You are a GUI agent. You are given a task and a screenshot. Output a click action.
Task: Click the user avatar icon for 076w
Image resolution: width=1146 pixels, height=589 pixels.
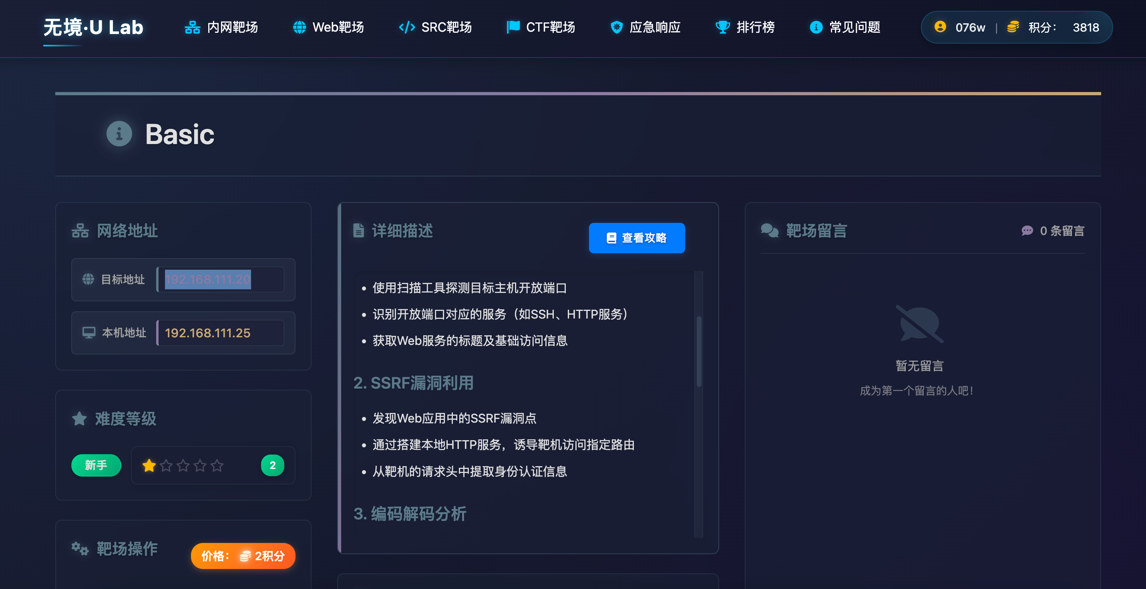[940, 27]
